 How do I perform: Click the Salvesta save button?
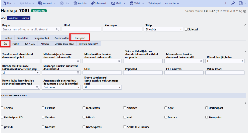(x=27, y=3)
